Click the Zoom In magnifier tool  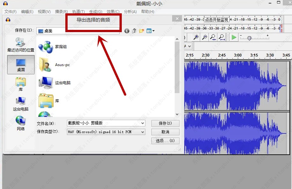[x=196, y=37]
